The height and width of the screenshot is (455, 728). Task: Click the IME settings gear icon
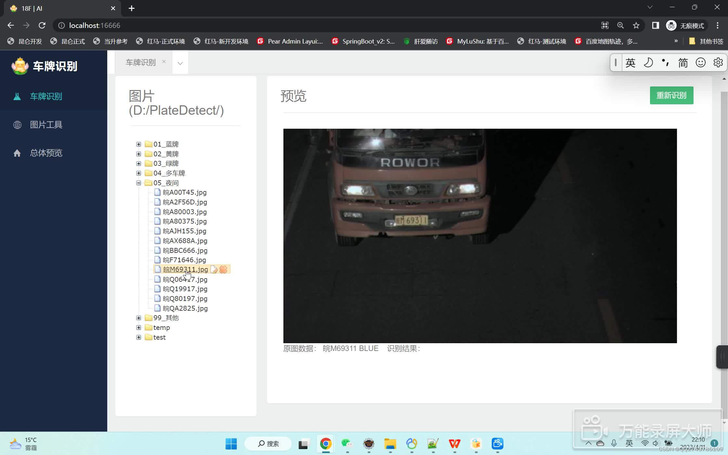coord(718,62)
